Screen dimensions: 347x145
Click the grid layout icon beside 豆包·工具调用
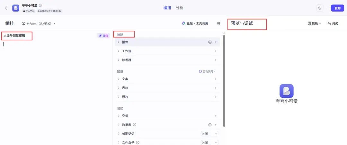pos(219,23)
